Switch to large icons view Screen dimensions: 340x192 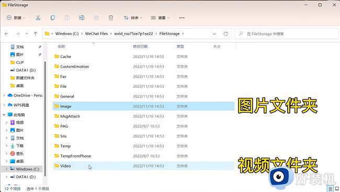click(x=337, y=188)
